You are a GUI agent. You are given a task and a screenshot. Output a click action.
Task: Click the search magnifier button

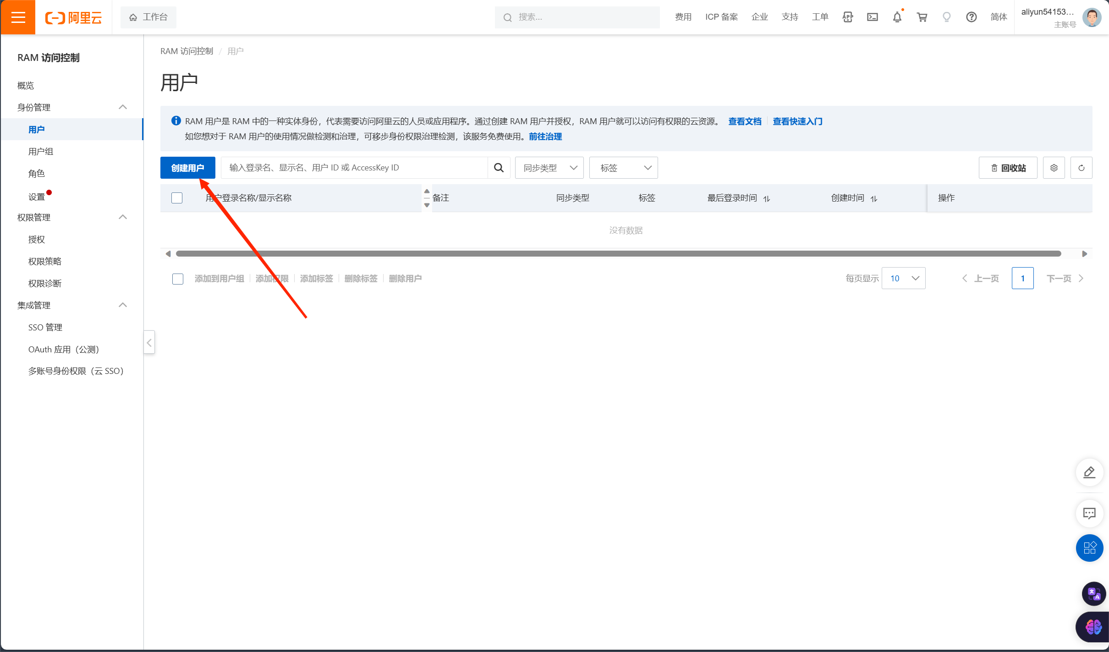click(499, 168)
